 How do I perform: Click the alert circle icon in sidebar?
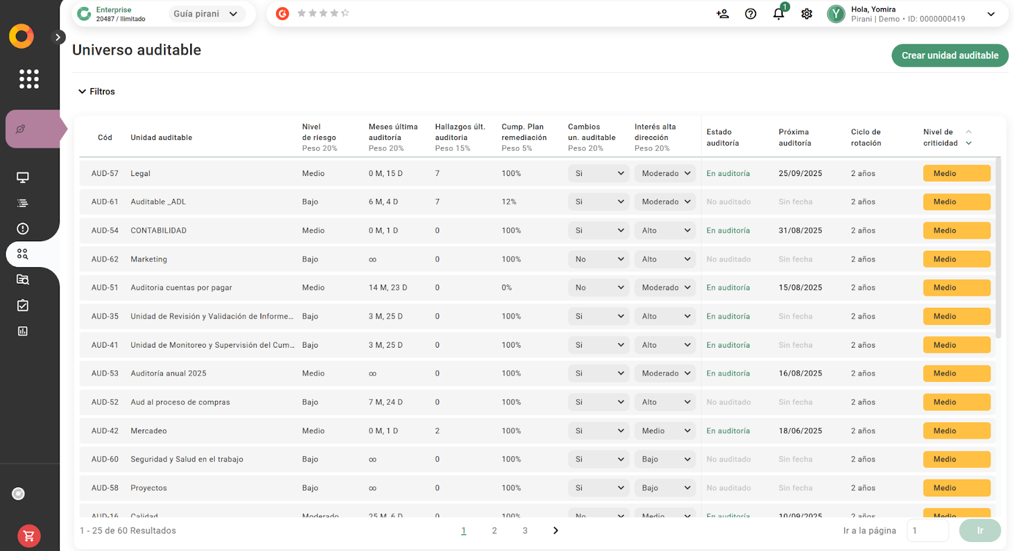coord(23,229)
